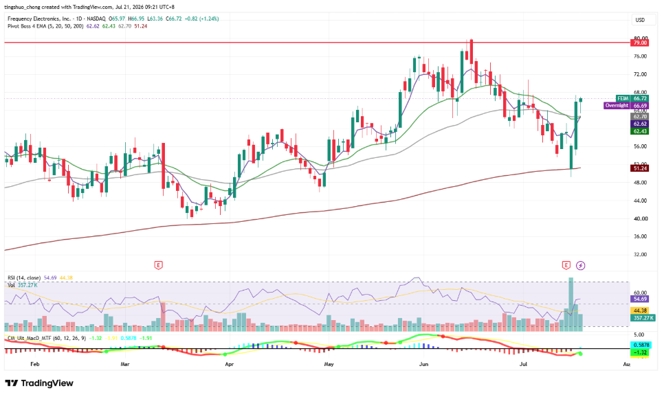664x397 pixels.
Task: Click the close value C66.72
Action: pos(174,19)
